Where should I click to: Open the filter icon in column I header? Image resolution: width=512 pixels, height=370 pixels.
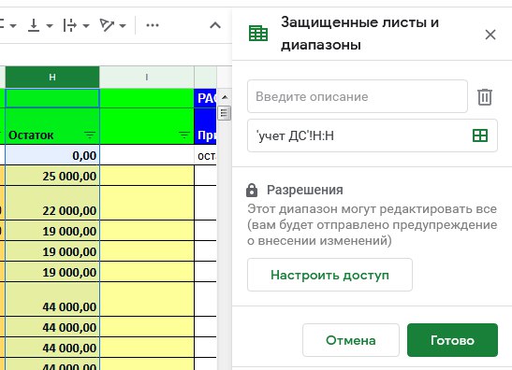184,135
